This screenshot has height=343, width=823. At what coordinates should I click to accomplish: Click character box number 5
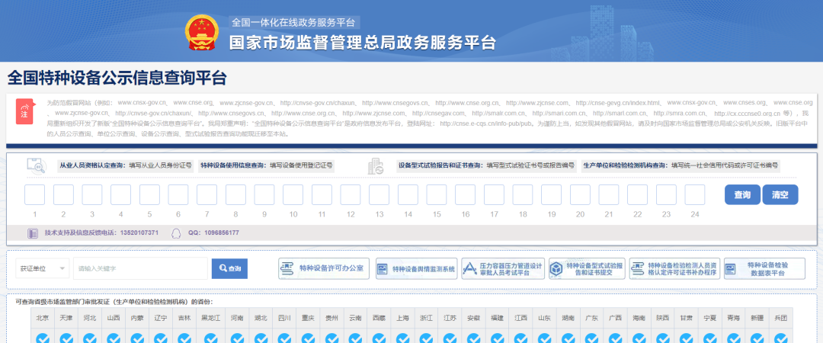point(149,194)
